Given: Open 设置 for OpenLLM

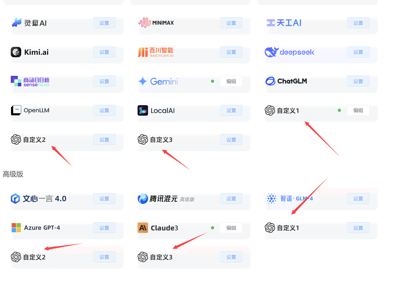Looking at the screenshot, I should coord(104,110).
